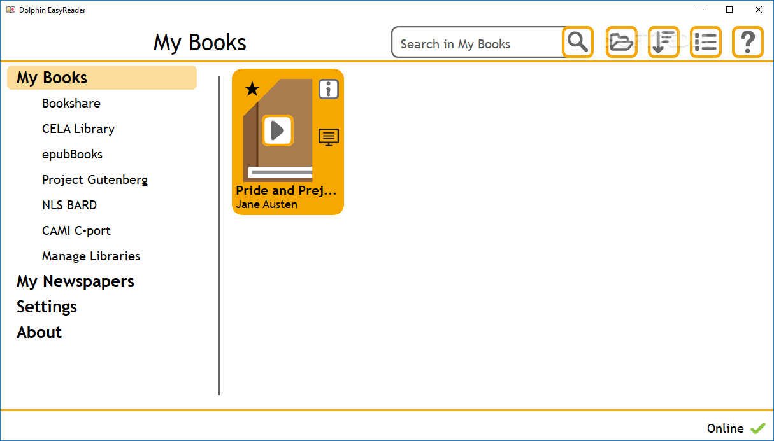Click the favorite star on Pride and Prejudice

pyautogui.click(x=252, y=88)
